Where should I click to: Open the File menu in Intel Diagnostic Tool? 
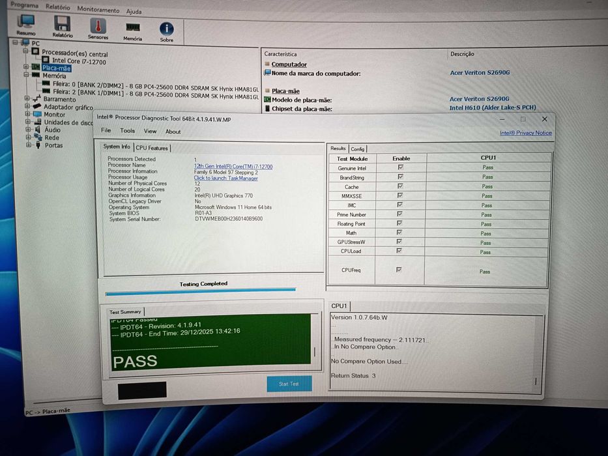pos(106,130)
